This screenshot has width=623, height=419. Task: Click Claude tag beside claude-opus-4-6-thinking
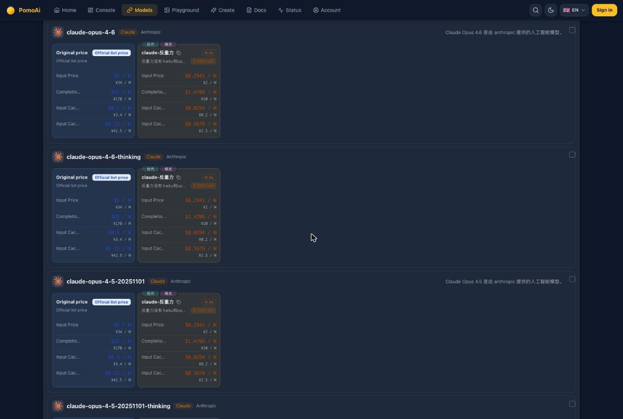153,157
